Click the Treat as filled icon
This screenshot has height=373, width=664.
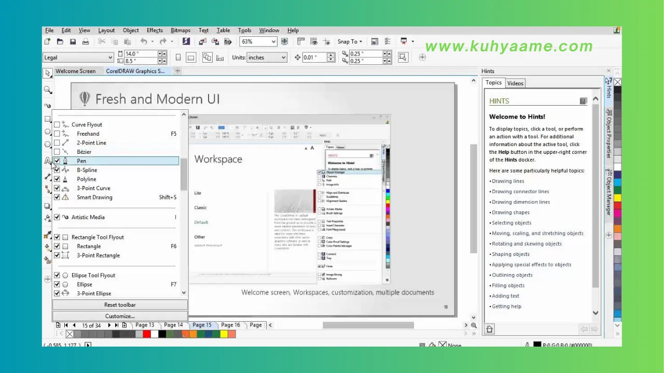(403, 58)
